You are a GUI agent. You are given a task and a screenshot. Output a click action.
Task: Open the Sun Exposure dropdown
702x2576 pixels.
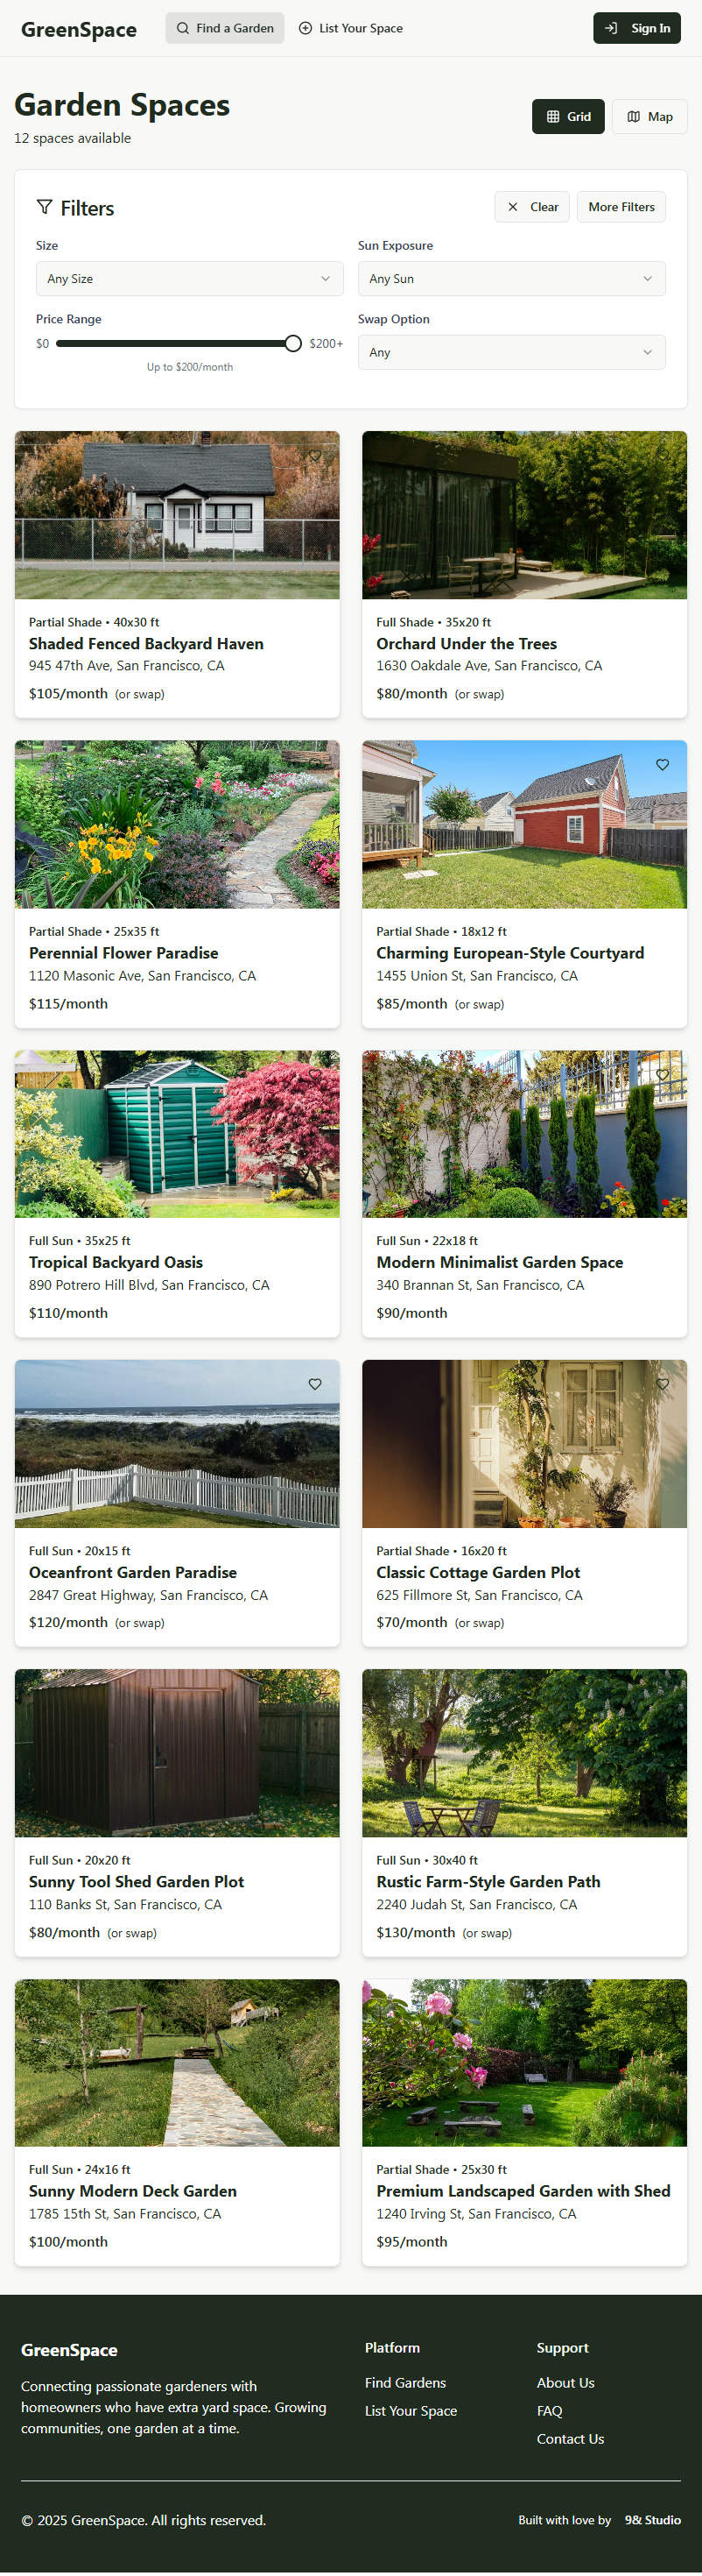pyautogui.click(x=511, y=278)
